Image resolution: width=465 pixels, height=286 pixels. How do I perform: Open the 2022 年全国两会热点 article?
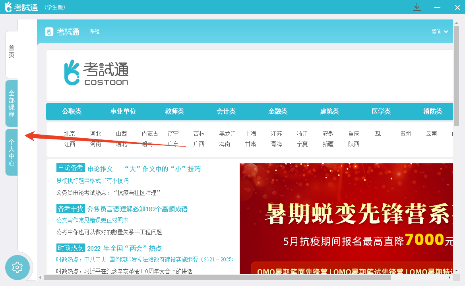124,248
